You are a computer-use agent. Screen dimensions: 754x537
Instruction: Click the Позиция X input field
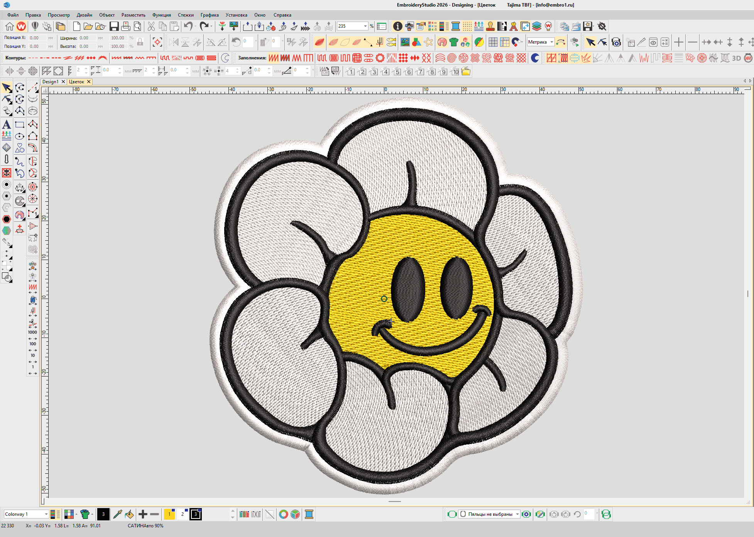coord(38,38)
